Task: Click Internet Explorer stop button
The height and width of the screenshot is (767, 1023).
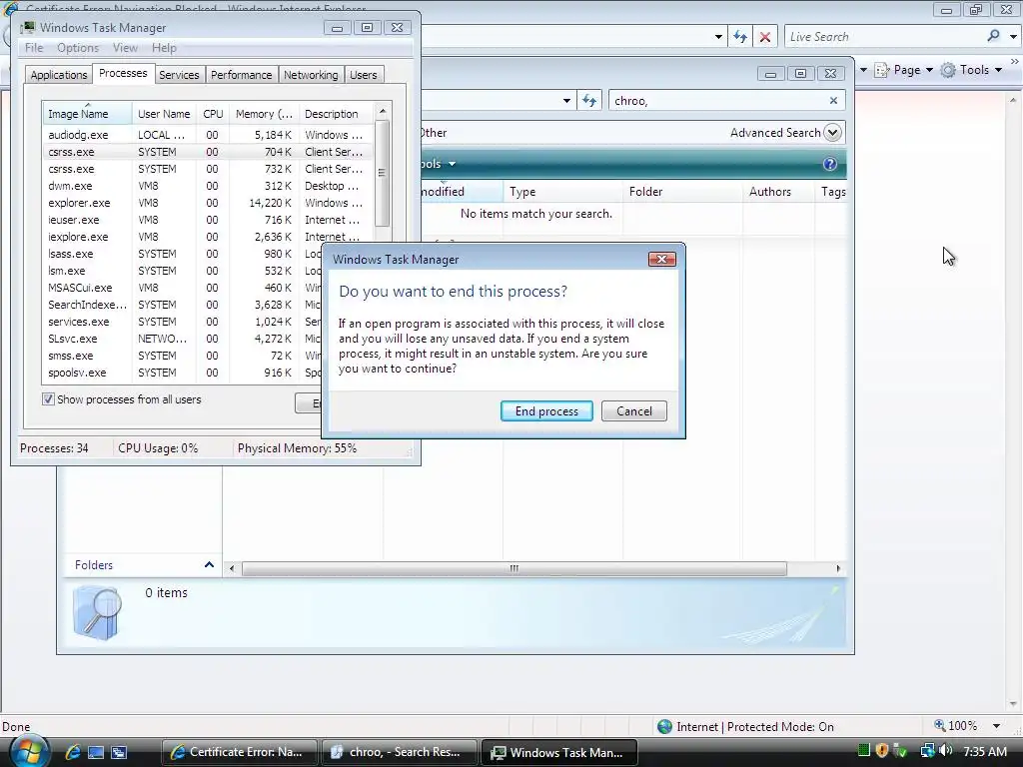Action: [x=765, y=37]
